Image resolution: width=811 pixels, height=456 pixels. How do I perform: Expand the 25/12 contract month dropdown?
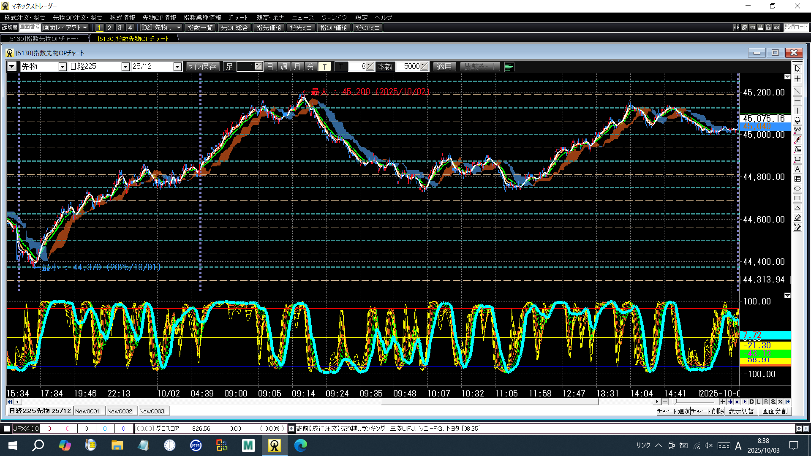point(177,67)
